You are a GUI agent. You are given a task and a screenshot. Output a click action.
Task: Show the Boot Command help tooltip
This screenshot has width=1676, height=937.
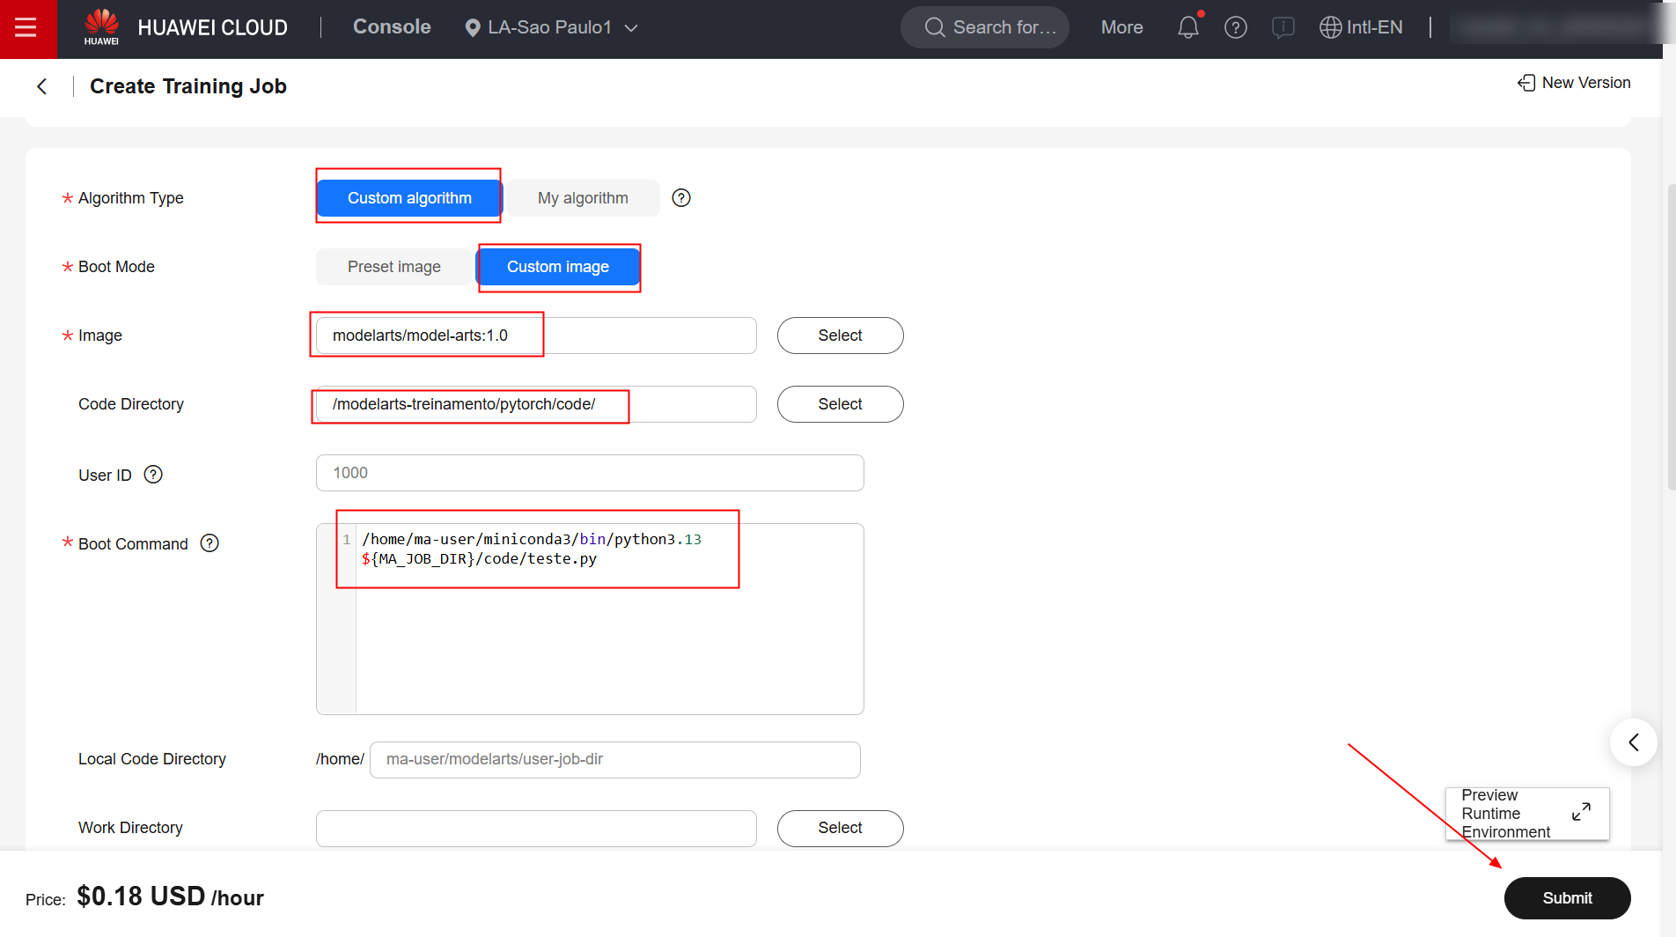click(x=209, y=543)
